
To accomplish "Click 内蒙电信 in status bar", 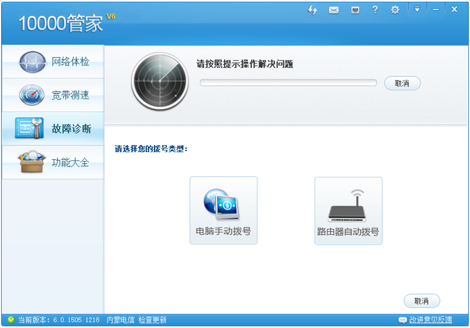I will pyautogui.click(x=120, y=320).
